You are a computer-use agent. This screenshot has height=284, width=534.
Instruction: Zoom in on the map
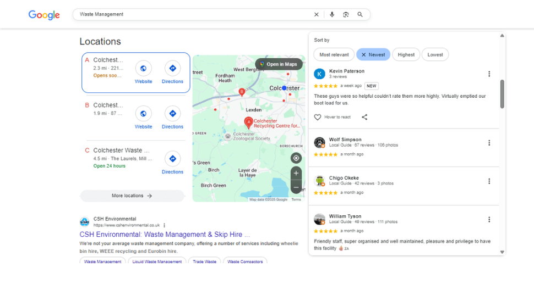click(296, 173)
